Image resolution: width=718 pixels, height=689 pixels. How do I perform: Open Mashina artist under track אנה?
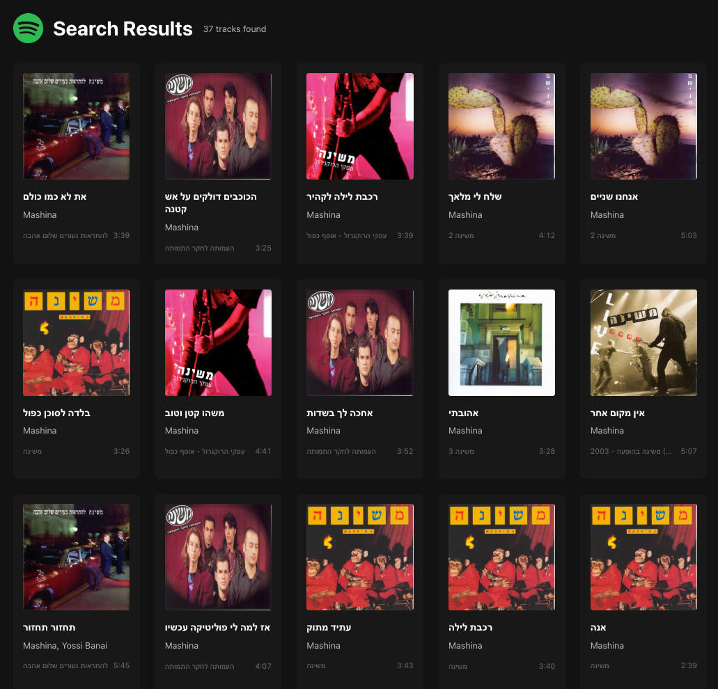click(607, 646)
